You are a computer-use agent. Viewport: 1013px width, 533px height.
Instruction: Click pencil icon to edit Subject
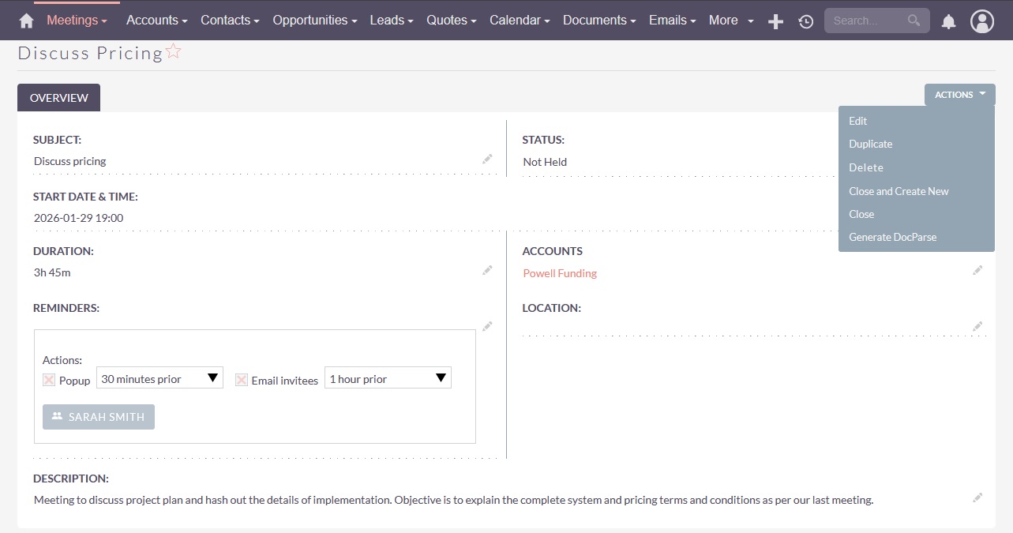[x=487, y=160]
